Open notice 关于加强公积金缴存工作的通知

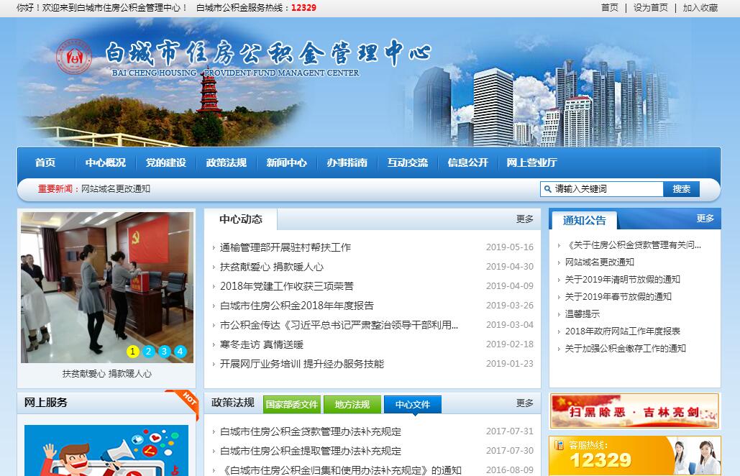(626, 348)
